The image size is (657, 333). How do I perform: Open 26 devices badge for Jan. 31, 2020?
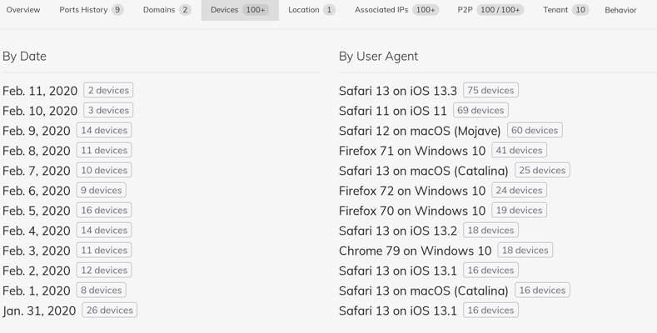109,310
